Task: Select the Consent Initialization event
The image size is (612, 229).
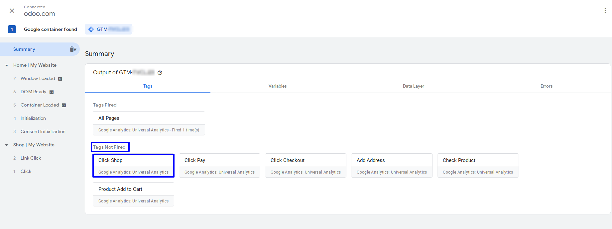Action: pyautogui.click(x=43, y=131)
